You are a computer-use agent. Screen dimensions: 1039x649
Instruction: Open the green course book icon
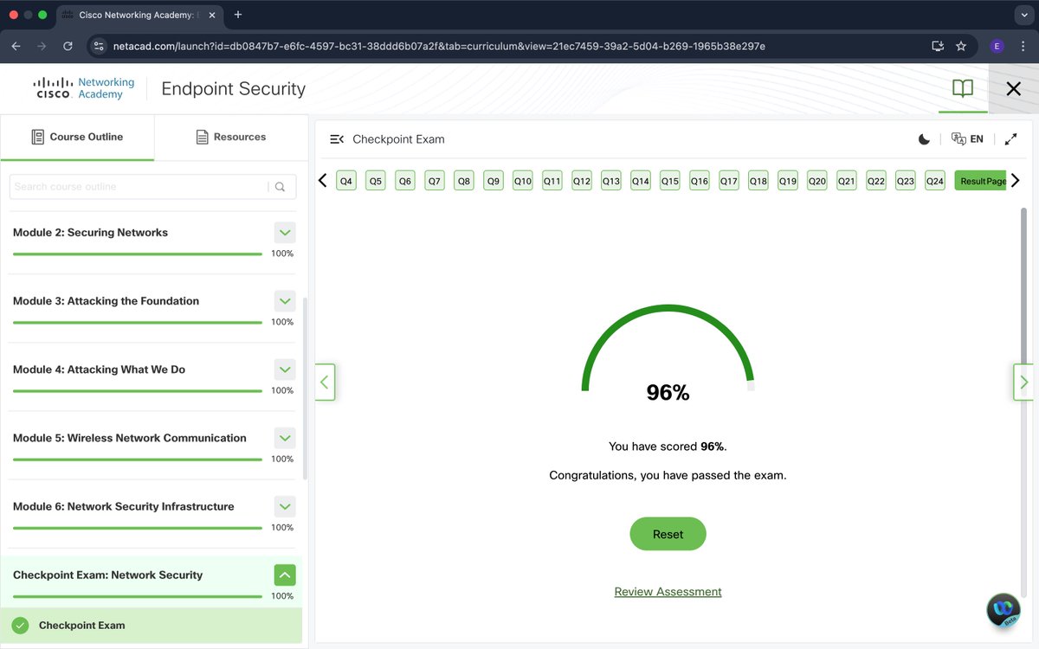pyautogui.click(x=962, y=87)
